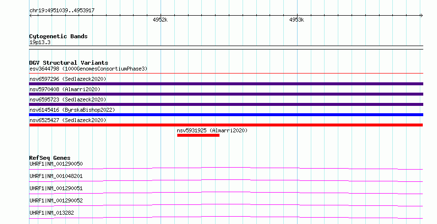The image size is (437, 224).
Task: Click the thin red esv3644798 variant line
Action: pyautogui.click(x=226, y=74)
